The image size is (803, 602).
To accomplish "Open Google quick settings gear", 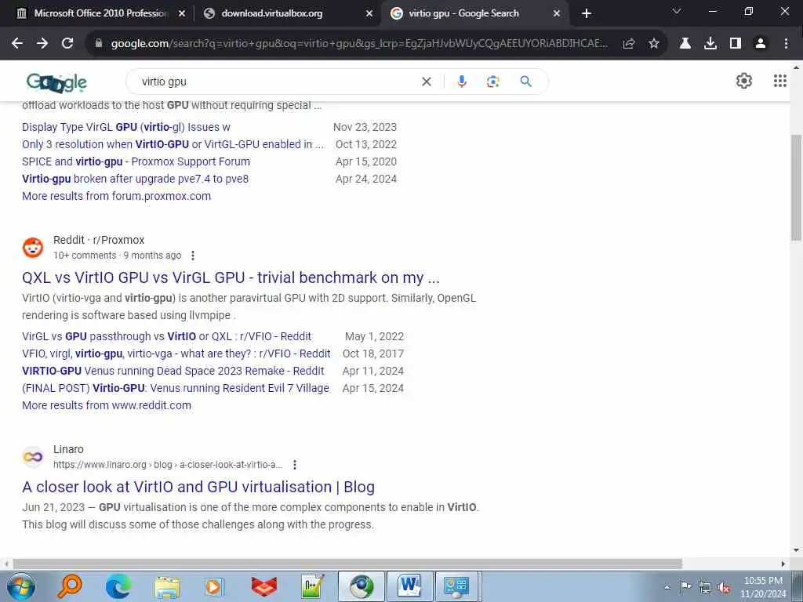I will pyautogui.click(x=743, y=81).
